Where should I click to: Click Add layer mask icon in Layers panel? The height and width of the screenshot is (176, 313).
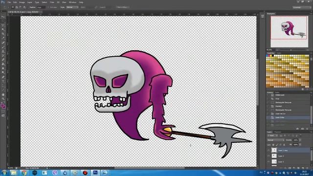[290, 168]
